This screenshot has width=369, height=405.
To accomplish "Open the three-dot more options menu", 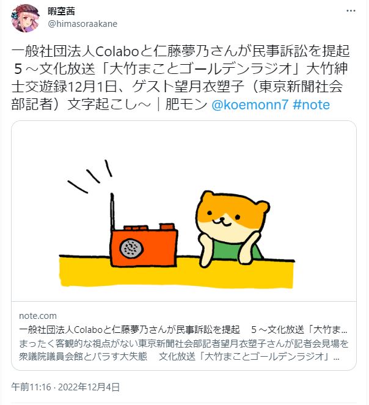I will click(351, 10).
